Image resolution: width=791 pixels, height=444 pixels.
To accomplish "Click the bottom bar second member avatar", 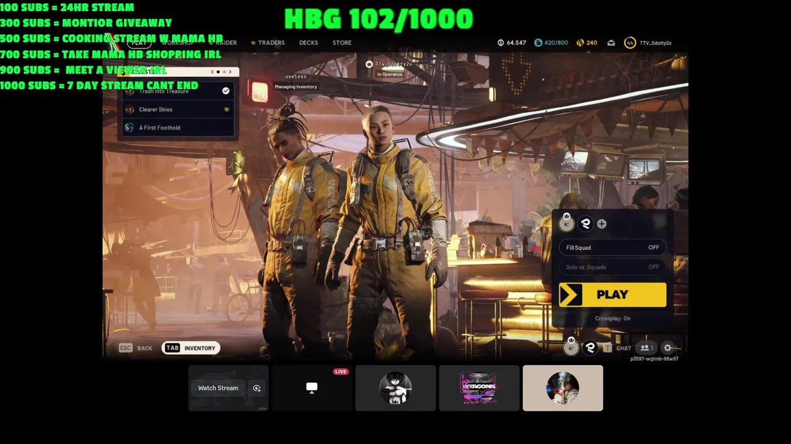I will [x=590, y=348].
